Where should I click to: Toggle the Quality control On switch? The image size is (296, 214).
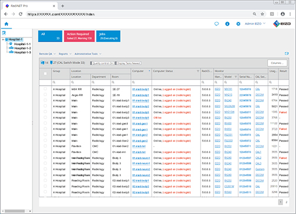[102, 63]
